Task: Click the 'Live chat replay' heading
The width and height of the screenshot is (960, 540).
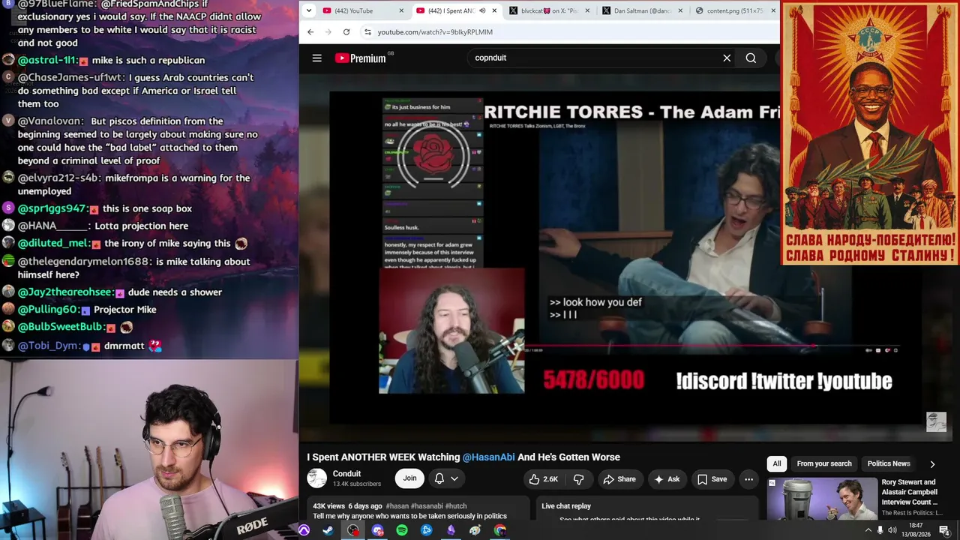Action: [x=566, y=506]
